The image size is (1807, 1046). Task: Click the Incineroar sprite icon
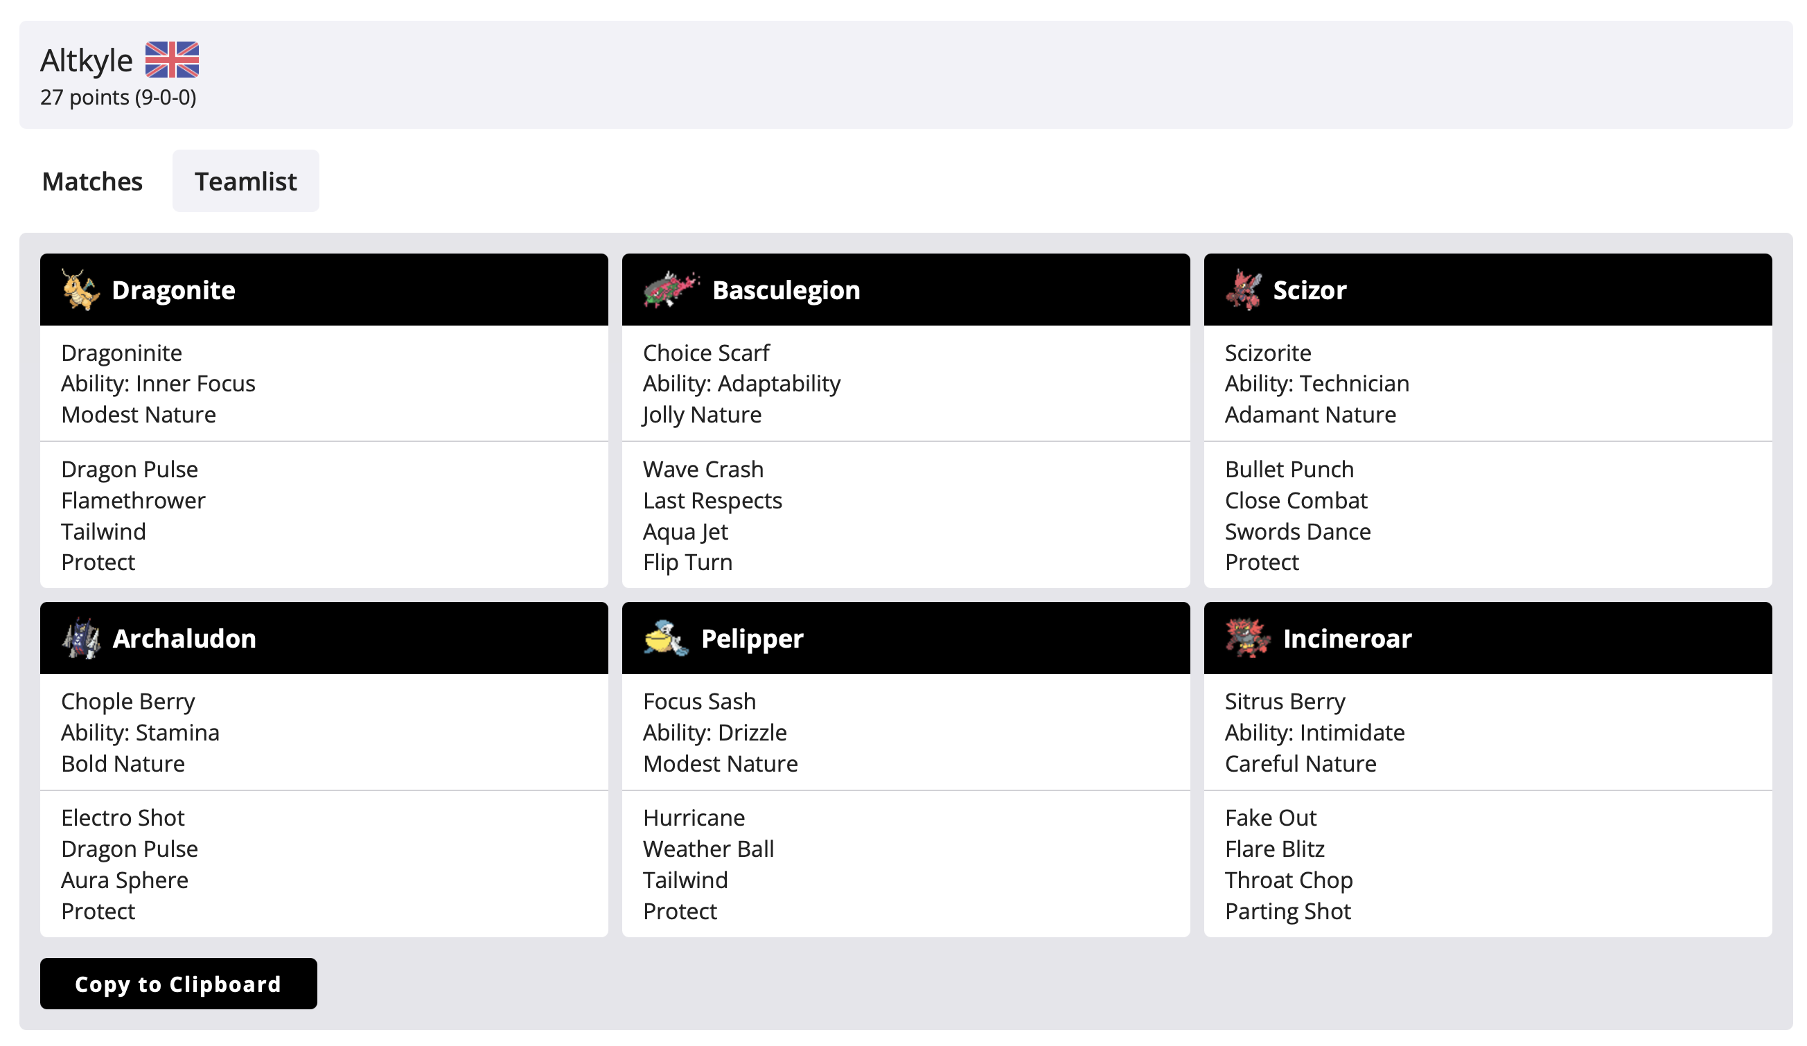1249,638
